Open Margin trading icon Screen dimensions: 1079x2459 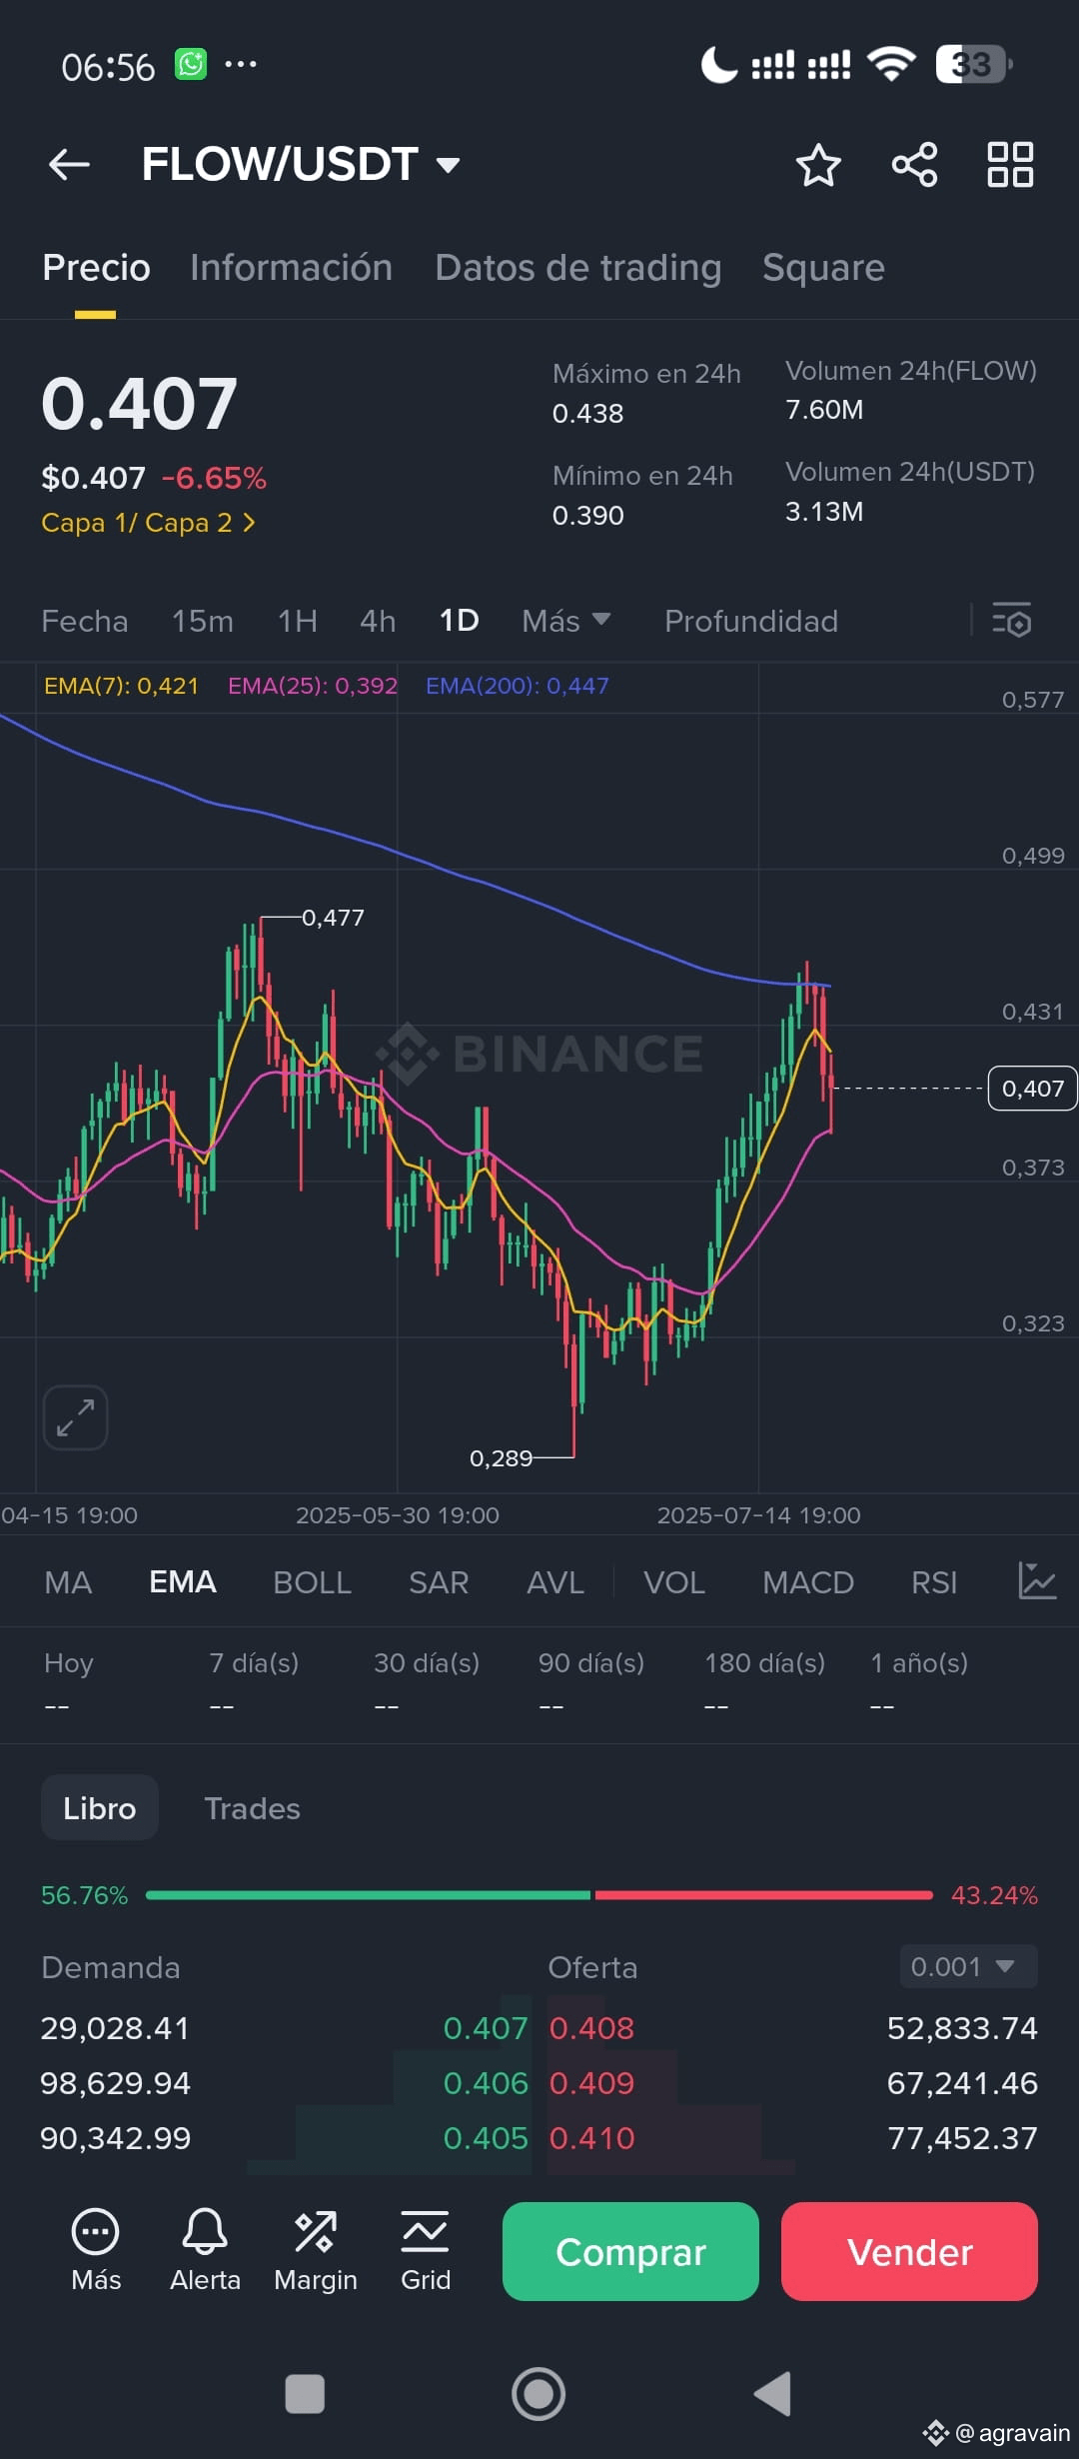(x=316, y=2251)
